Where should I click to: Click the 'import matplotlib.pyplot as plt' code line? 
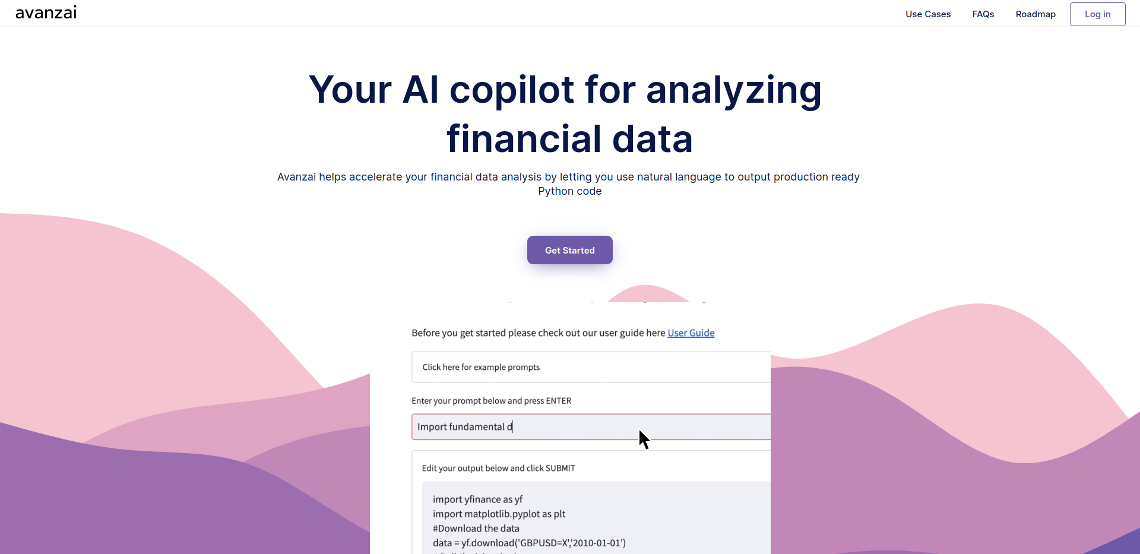(499, 514)
